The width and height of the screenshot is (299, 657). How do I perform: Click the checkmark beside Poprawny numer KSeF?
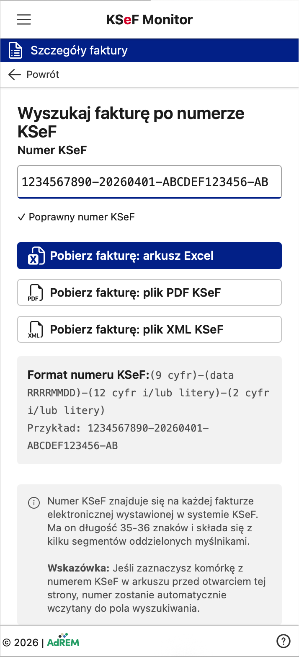22,217
